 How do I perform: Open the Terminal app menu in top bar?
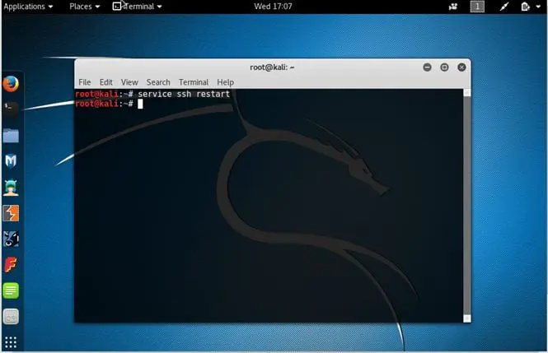pos(138,7)
